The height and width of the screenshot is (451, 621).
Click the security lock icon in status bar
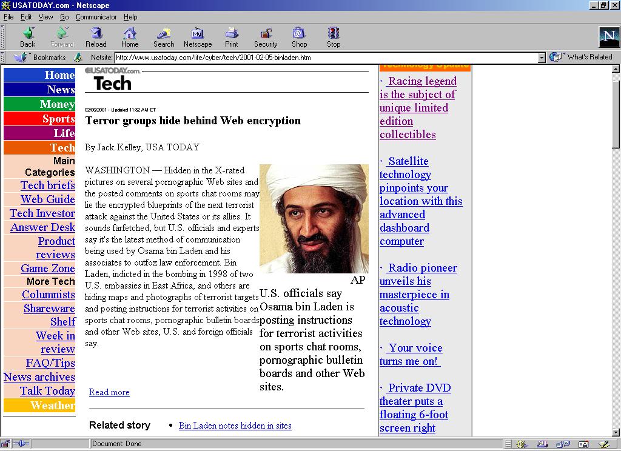tap(5, 444)
